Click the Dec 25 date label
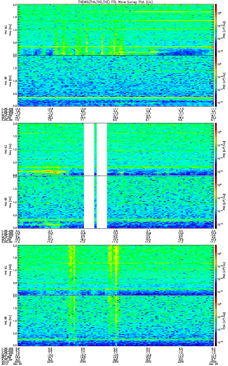The height and width of the screenshot is (366, 228). coord(18,364)
